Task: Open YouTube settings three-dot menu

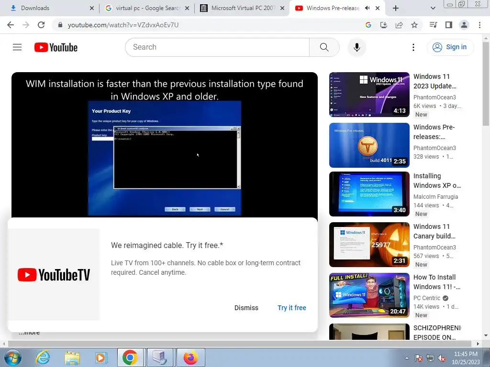Action: (x=413, y=47)
